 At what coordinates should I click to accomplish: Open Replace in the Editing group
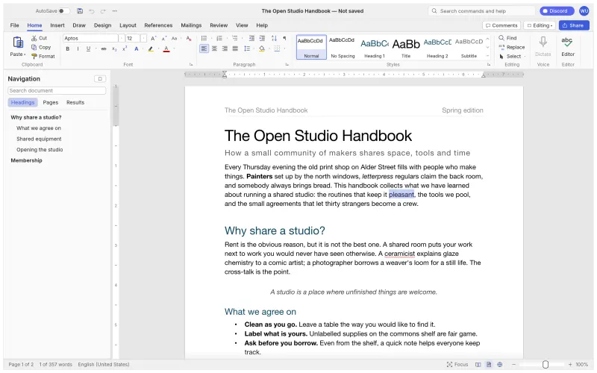(x=512, y=47)
